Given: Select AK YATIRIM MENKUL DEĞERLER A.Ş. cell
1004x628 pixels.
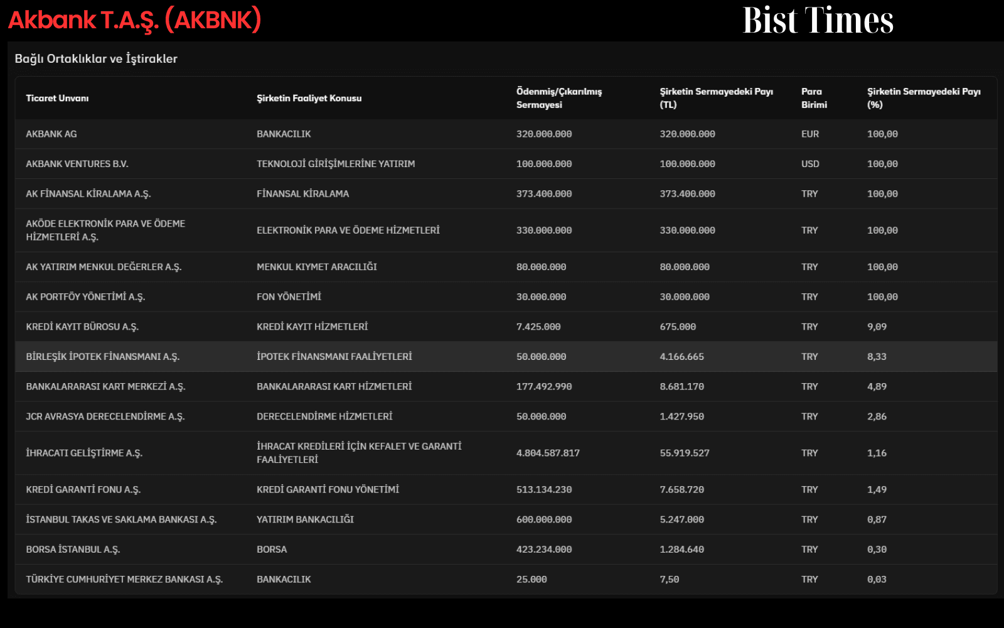Looking at the screenshot, I should click(x=104, y=267).
